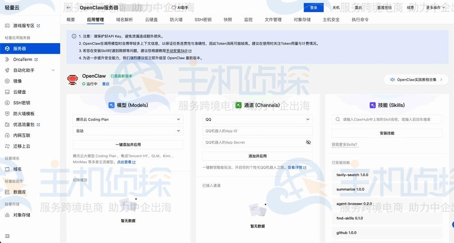Open the 自动 model selection dropdown
Screen dimensions: 454x243
click(128, 131)
